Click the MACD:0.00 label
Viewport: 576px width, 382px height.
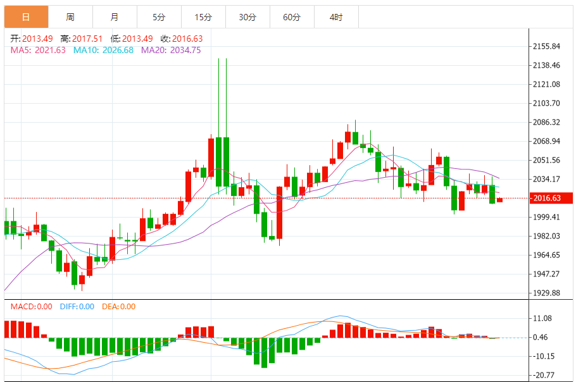pyautogui.click(x=31, y=306)
